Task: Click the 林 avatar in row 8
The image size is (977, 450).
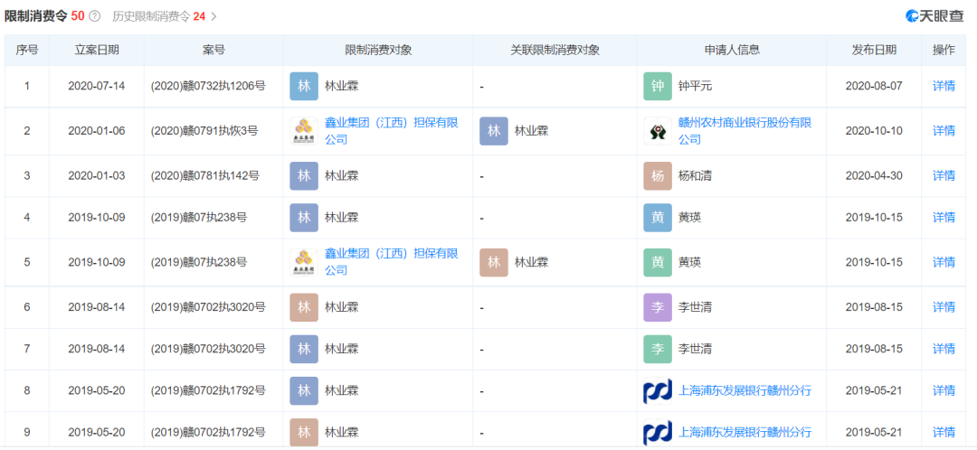Action: [304, 391]
